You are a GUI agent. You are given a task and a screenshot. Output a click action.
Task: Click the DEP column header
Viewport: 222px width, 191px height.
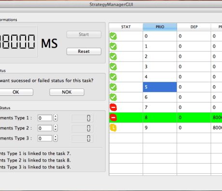click(x=194, y=27)
